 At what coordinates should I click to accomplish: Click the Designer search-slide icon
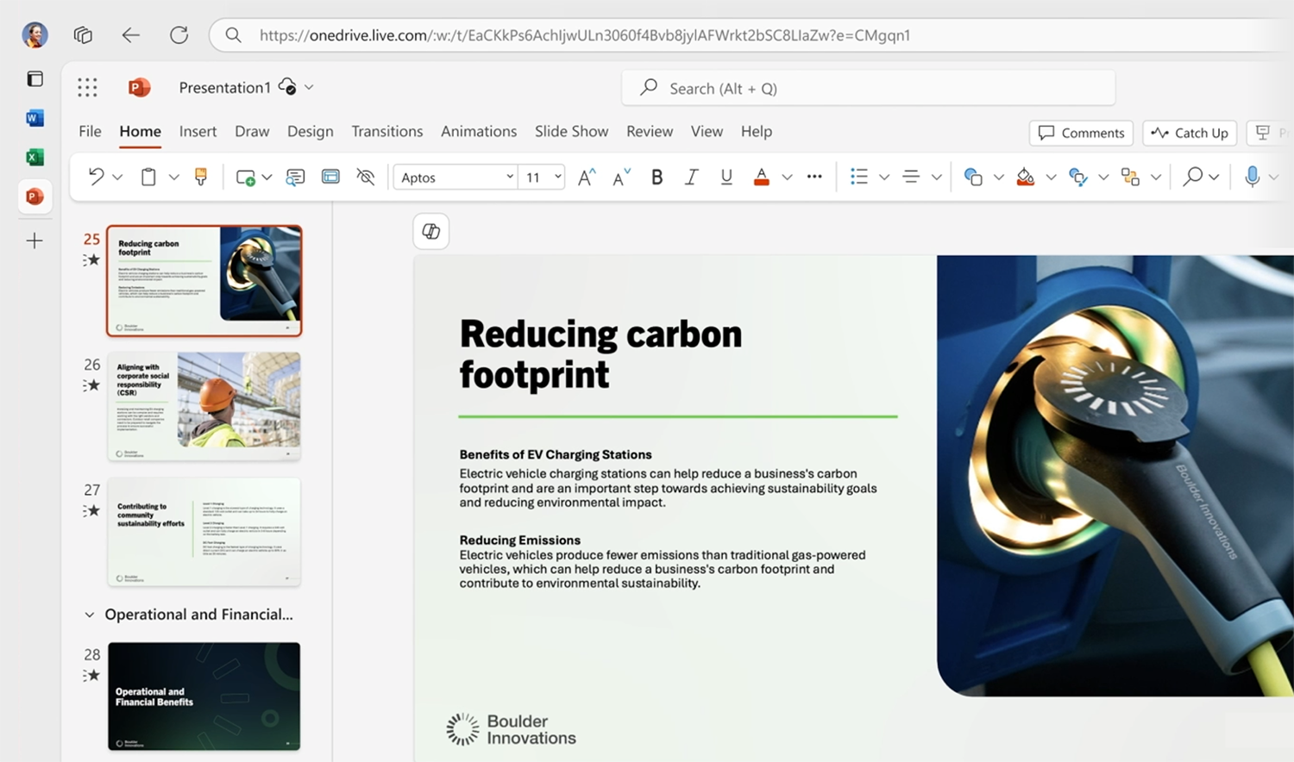(295, 178)
